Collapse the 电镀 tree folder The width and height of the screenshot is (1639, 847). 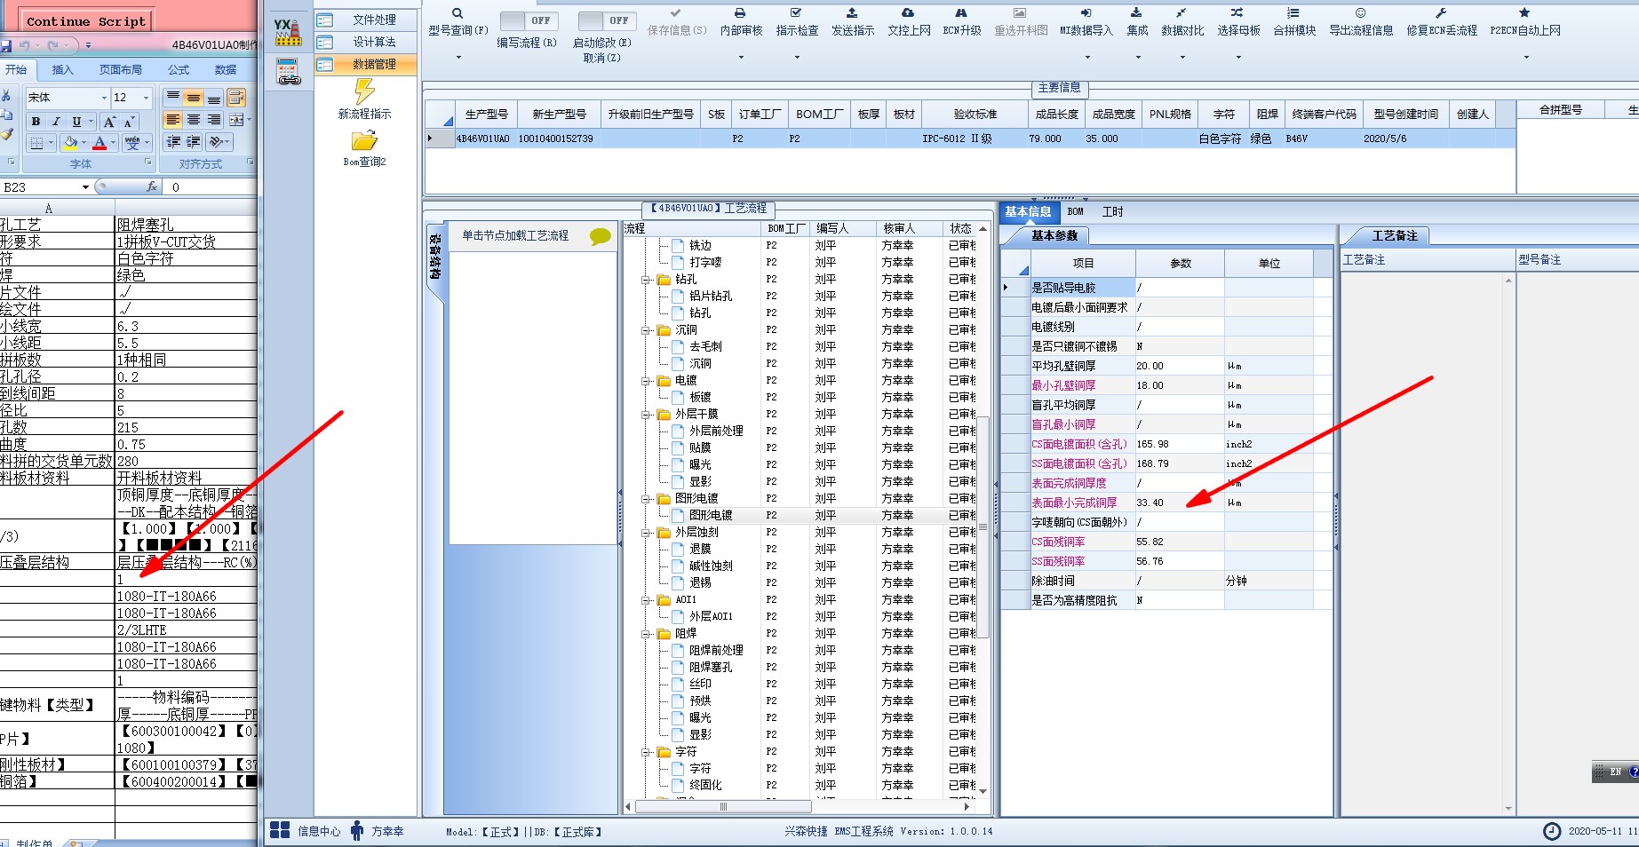647,381
